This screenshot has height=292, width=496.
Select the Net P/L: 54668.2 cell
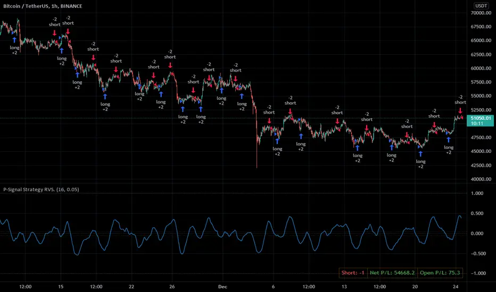click(x=392, y=273)
